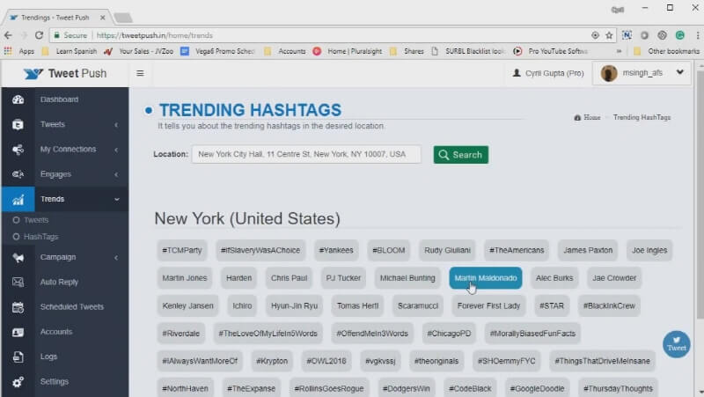704x397 pixels.
Task: Click the Campaign megaphone icon
Action: click(x=18, y=257)
